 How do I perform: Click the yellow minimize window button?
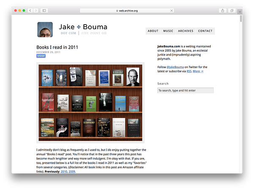(x=19, y=11)
